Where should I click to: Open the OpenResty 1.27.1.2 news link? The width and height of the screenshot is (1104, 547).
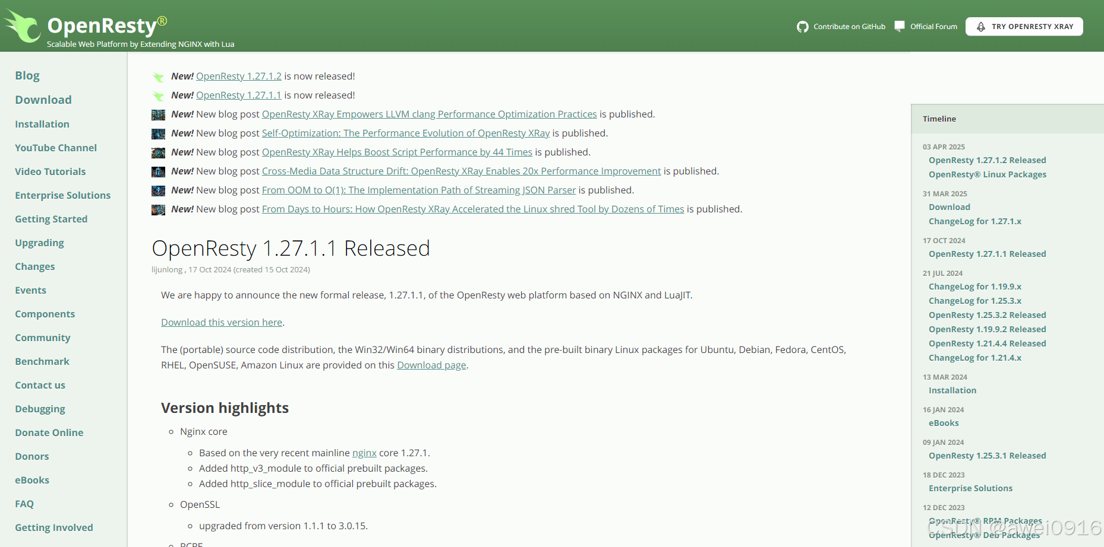(x=239, y=76)
